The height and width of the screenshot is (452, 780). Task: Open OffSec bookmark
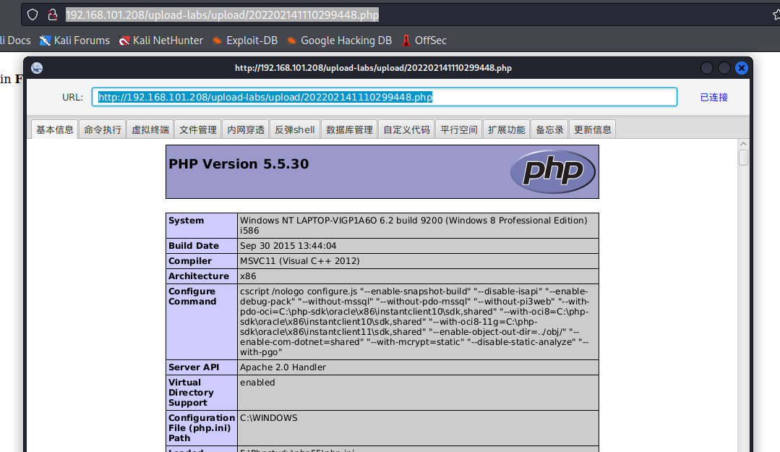click(x=424, y=40)
